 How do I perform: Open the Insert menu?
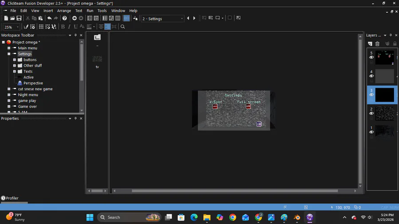tap(48, 11)
